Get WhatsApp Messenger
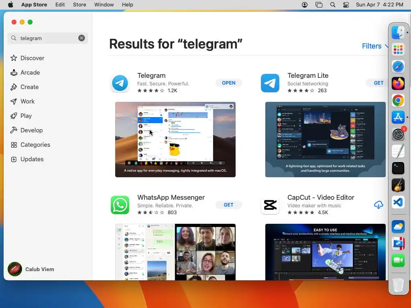The image size is (411, 308). pyautogui.click(x=228, y=205)
